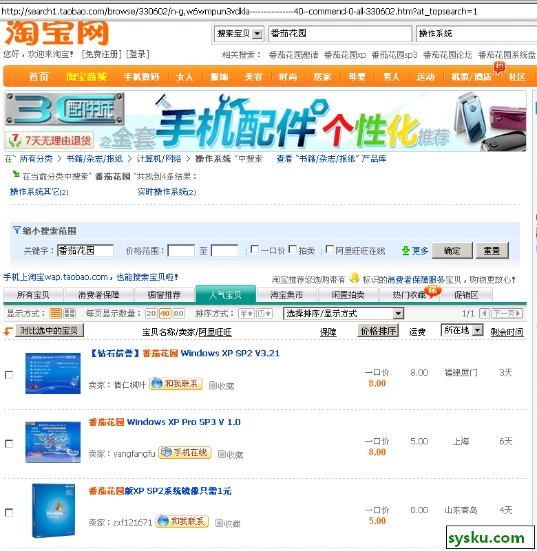Open the 选择排序/显示方式 dropdown

click(344, 314)
